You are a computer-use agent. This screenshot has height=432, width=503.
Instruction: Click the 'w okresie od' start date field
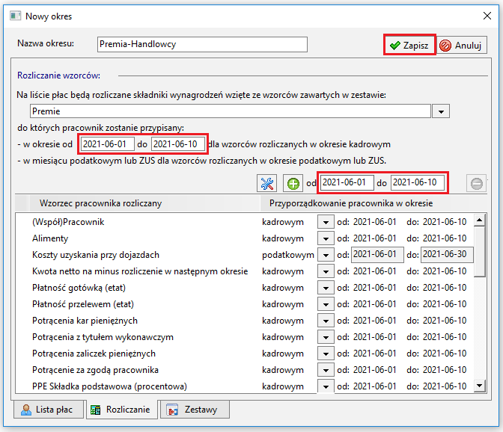coord(107,144)
